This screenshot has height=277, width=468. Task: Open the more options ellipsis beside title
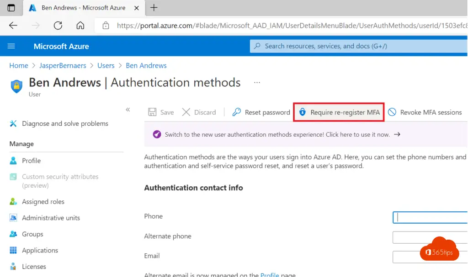(x=257, y=82)
